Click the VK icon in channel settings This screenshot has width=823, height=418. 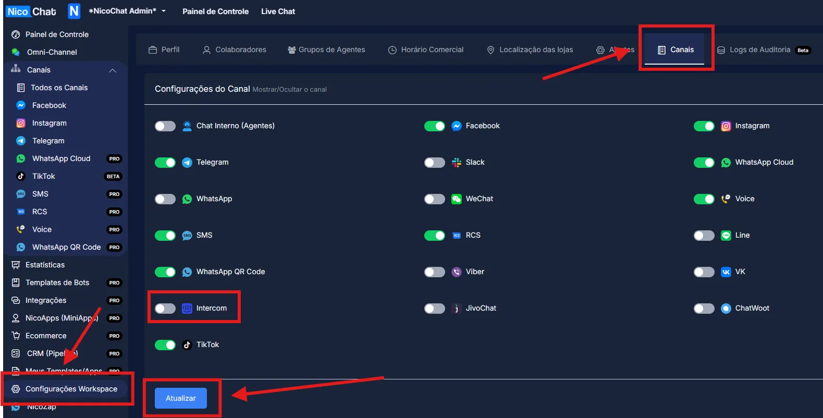[x=726, y=272]
